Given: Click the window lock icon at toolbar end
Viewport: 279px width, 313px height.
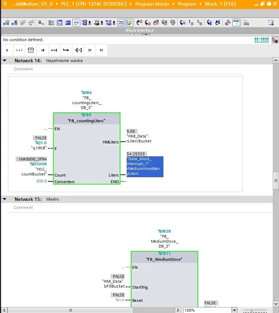Looking at the screenshot, I should pyautogui.click(x=271, y=23).
